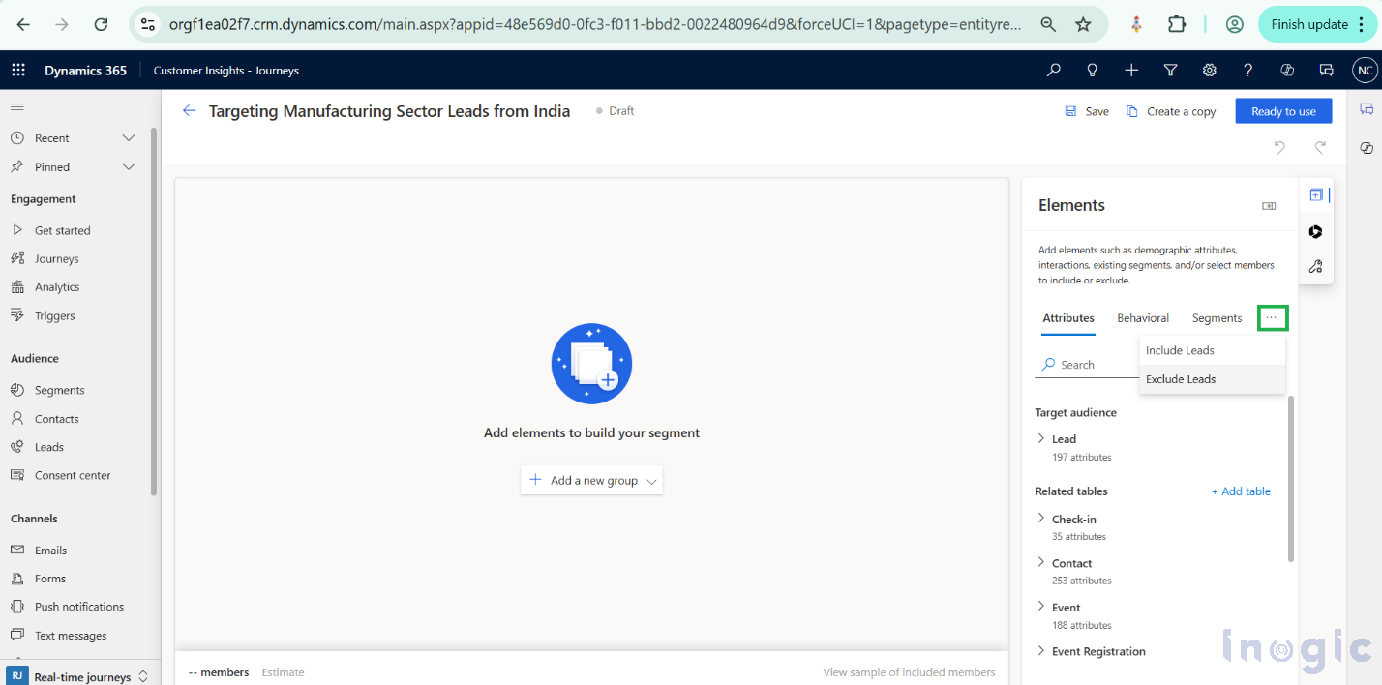Expand the Lead attributes group
Image resolution: width=1382 pixels, height=685 pixels.
point(1041,438)
